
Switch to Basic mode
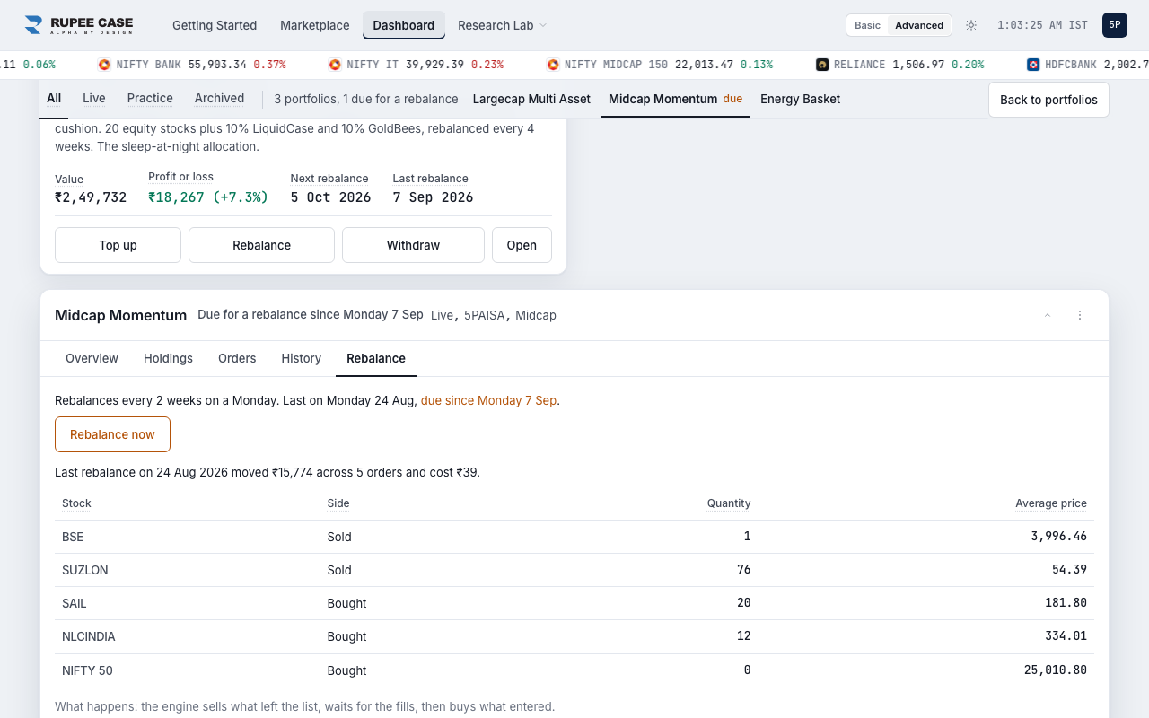tap(867, 25)
